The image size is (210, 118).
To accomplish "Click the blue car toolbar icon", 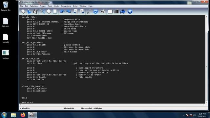I will pos(122,11).
